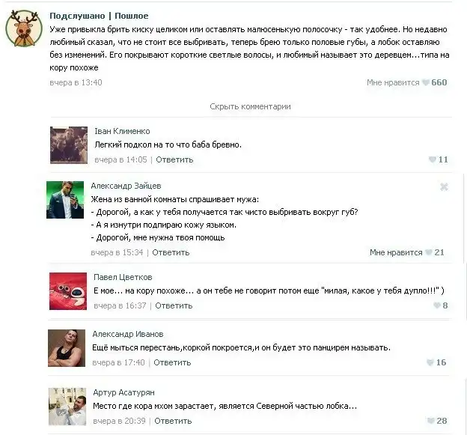467x435 pixels.
Task: Open the post timestamp вчера в 13:40
Action: 76,82
